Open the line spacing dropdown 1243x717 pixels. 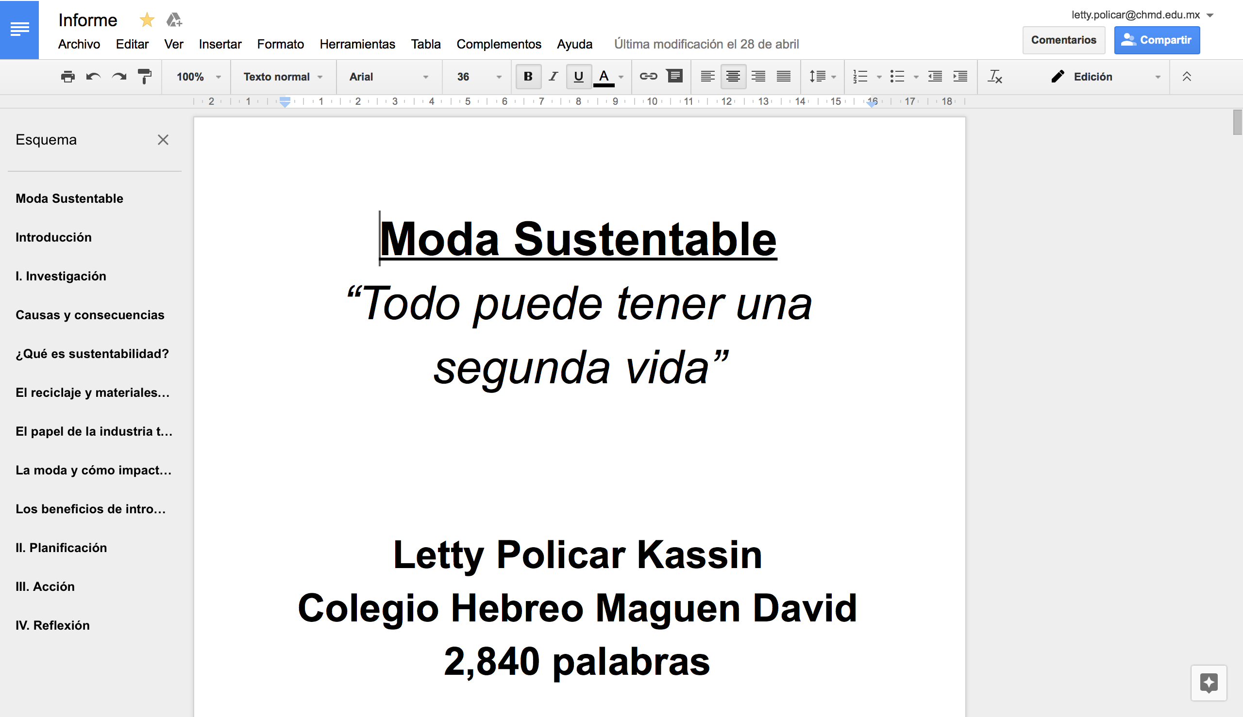pos(822,76)
